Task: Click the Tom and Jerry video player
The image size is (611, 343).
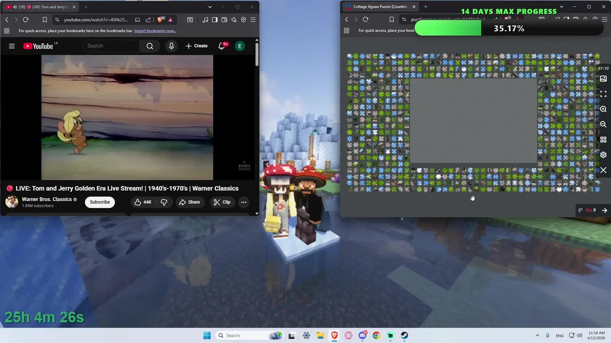Action: click(x=127, y=118)
